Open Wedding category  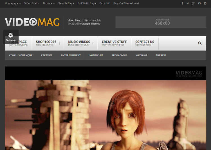coord(141,55)
